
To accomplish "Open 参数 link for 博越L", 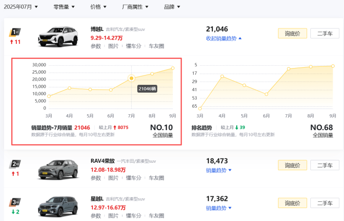I will pos(96,46).
